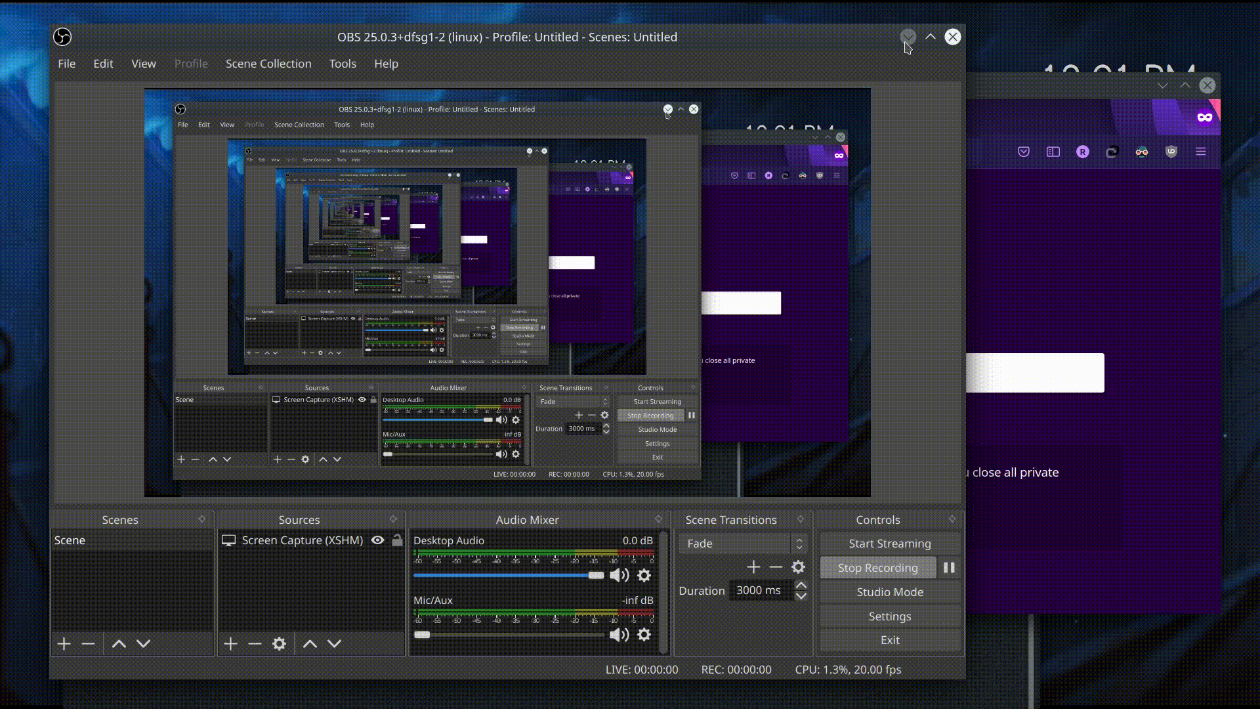Open the Help menu
1260x709 pixels.
[x=386, y=64]
